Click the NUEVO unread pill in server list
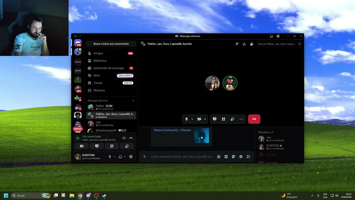355x200 pixels. tap(78, 129)
